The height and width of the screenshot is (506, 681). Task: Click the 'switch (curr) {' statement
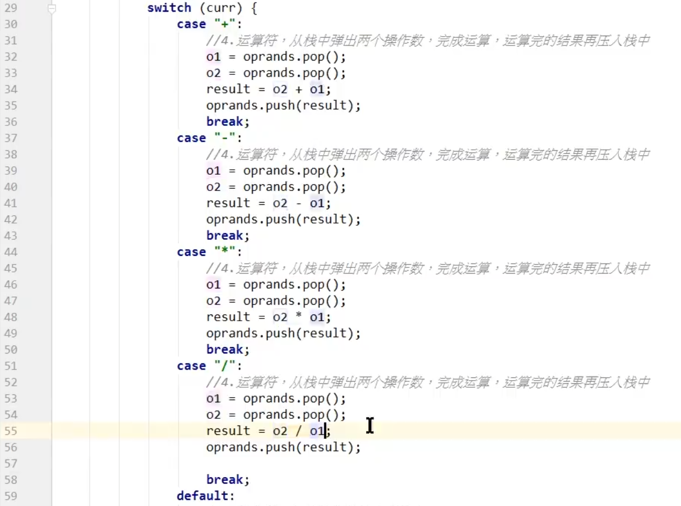[x=202, y=8]
